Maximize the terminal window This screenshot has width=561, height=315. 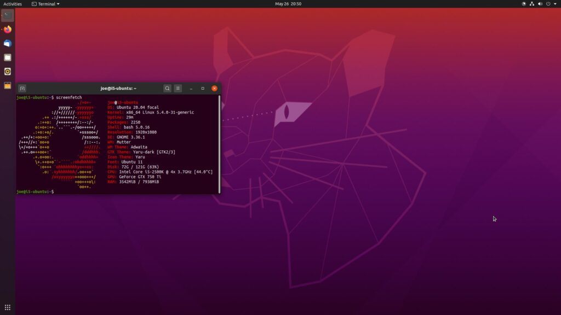point(203,89)
